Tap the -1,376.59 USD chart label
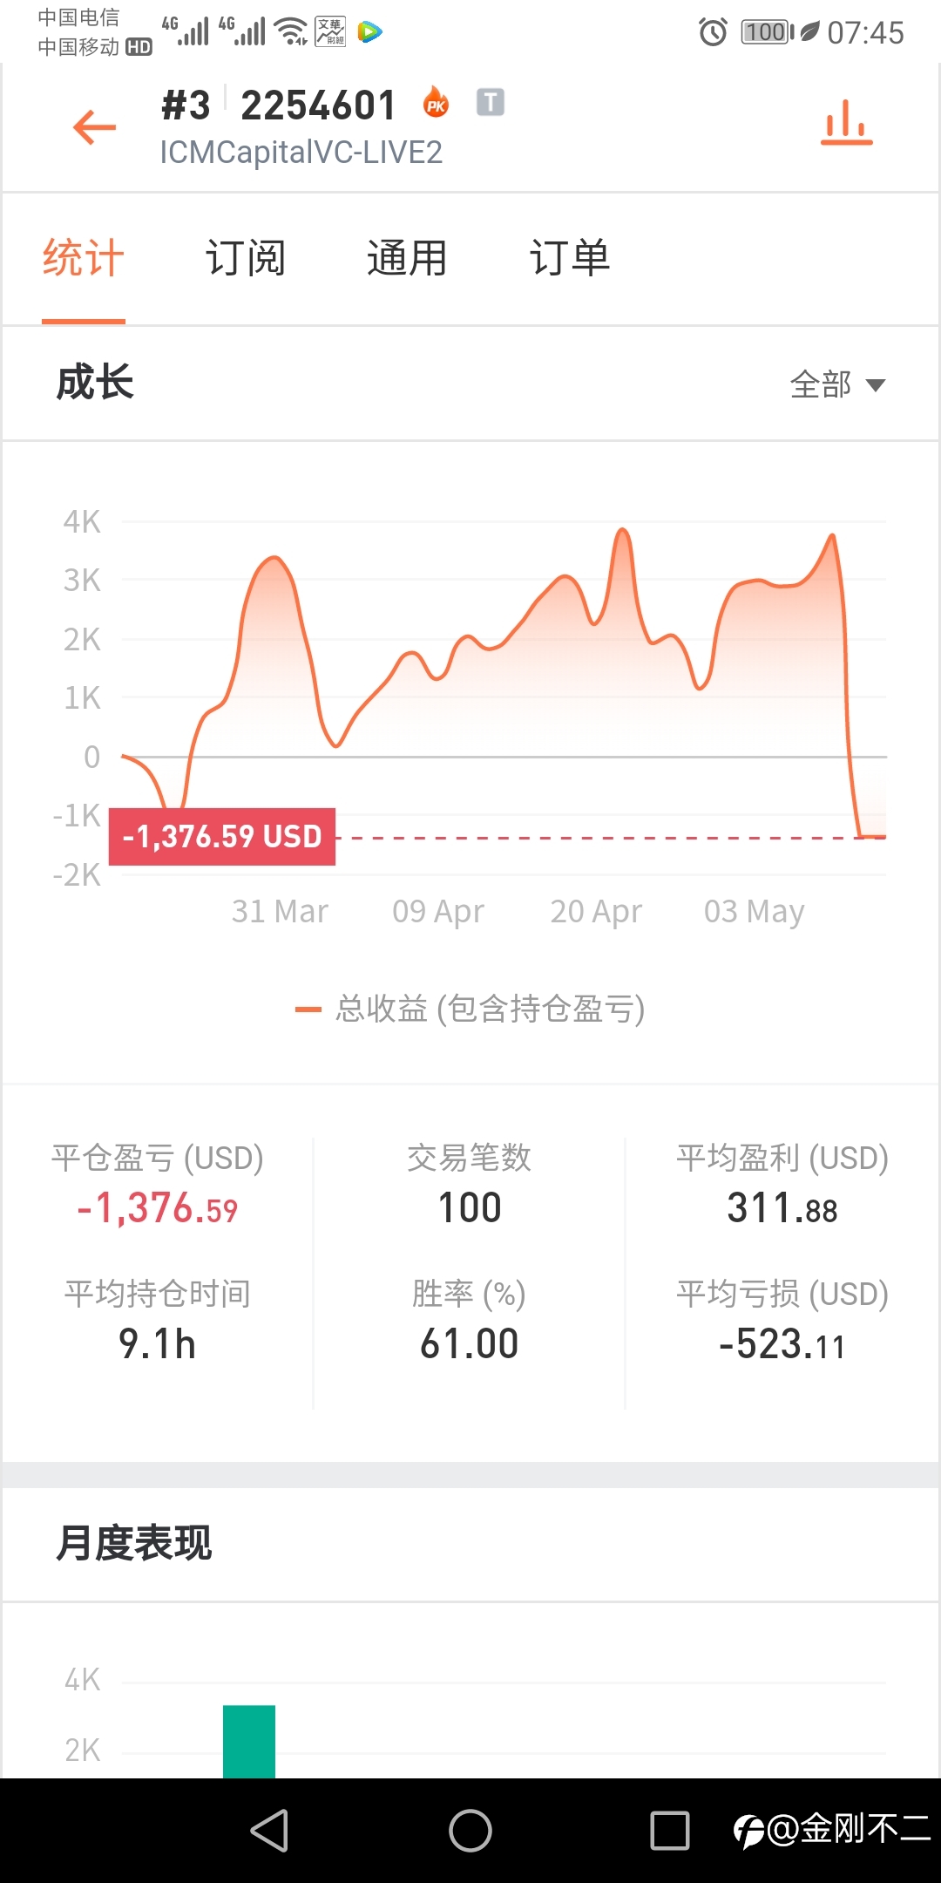 [222, 837]
